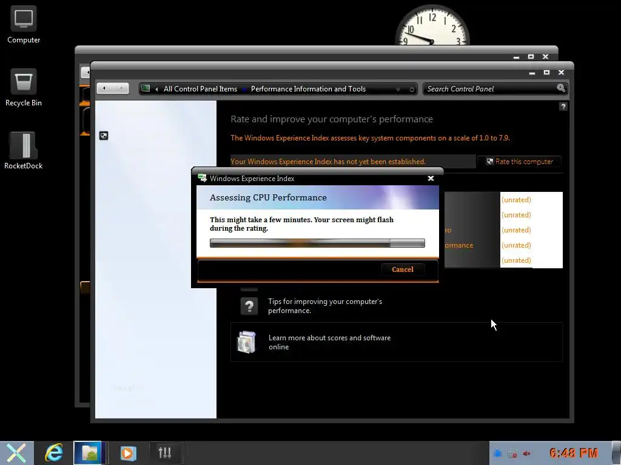Select Performance Information and Tools breadcrumb
Image resolution: width=621 pixels, height=465 pixels.
click(x=308, y=89)
